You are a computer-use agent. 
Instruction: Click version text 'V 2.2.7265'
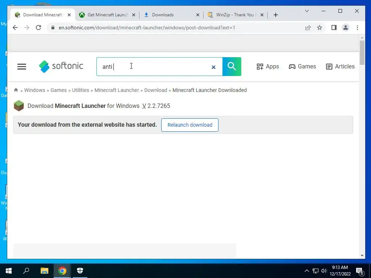pos(156,106)
